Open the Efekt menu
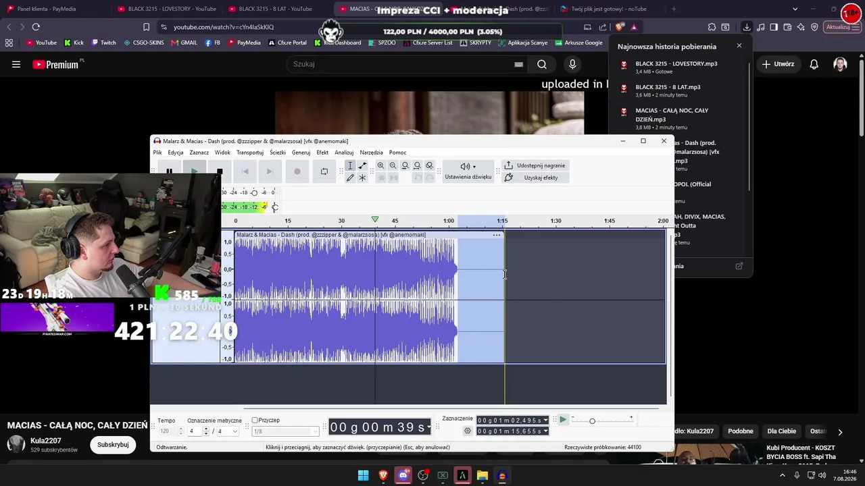The height and width of the screenshot is (486, 865). (322, 153)
